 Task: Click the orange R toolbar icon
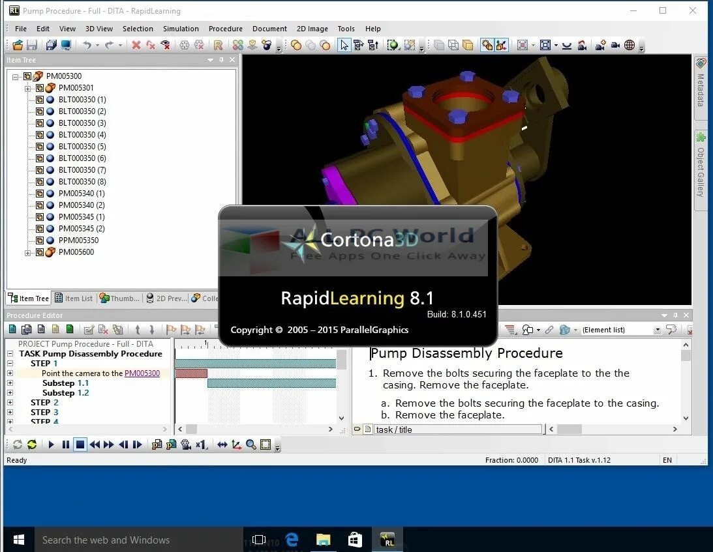[219, 45]
